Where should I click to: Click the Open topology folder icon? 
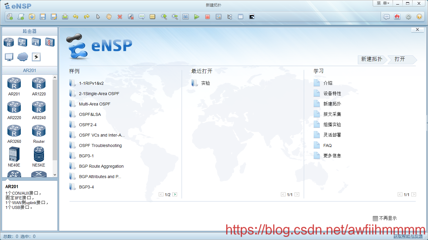(x=32, y=17)
